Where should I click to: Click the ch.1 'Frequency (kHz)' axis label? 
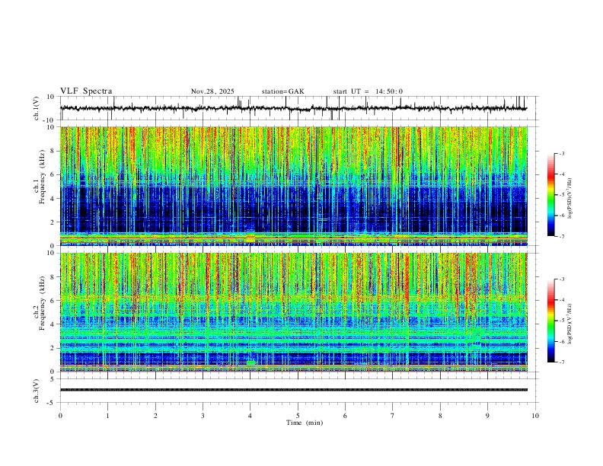pos(43,177)
